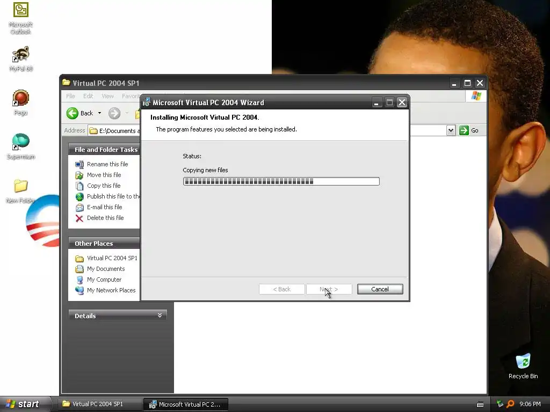The height and width of the screenshot is (412, 550).
Task: Click the search magnifier icon in system tray
Action: tap(510, 404)
